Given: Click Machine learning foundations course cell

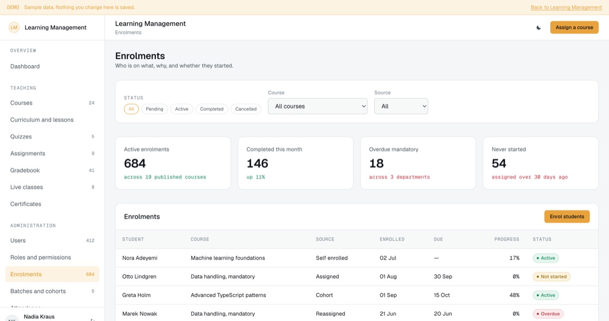Looking at the screenshot, I should click(228, 258).
